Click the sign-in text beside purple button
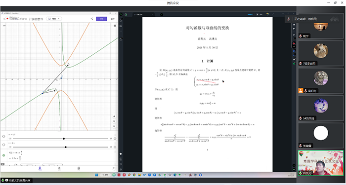346x185 pixels. 113,19
